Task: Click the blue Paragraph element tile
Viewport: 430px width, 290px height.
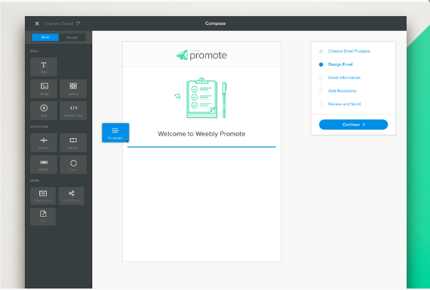Action: pyautogui.click(x=116, y=133)
